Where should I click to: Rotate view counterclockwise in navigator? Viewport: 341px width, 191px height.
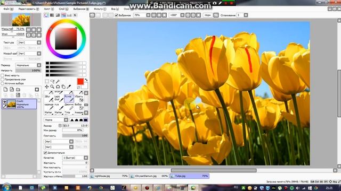pos(28,35)
